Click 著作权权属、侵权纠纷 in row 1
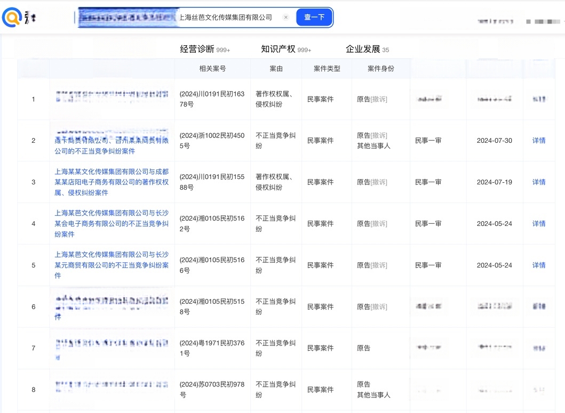This screenshot has width=565, height=413. tap(274, 99)
